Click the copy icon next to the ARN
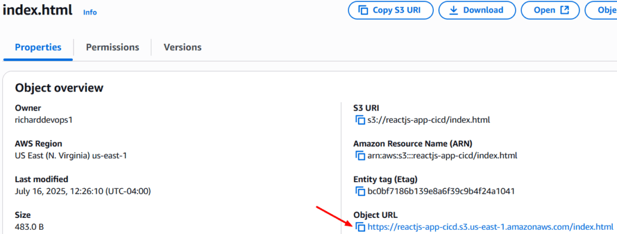Viewport: 617px width, 234px height. click(x=360, y=155)
